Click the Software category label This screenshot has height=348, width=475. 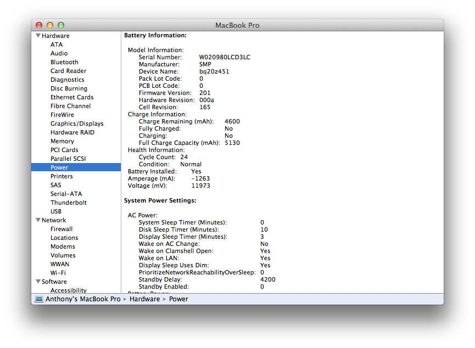pos(54,282)
